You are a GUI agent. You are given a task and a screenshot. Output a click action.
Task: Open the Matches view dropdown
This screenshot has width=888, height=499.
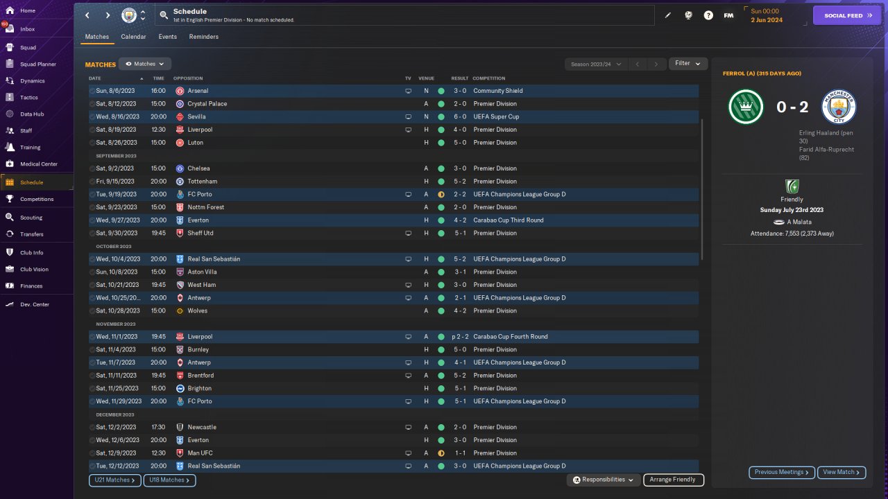pos(145,64)
